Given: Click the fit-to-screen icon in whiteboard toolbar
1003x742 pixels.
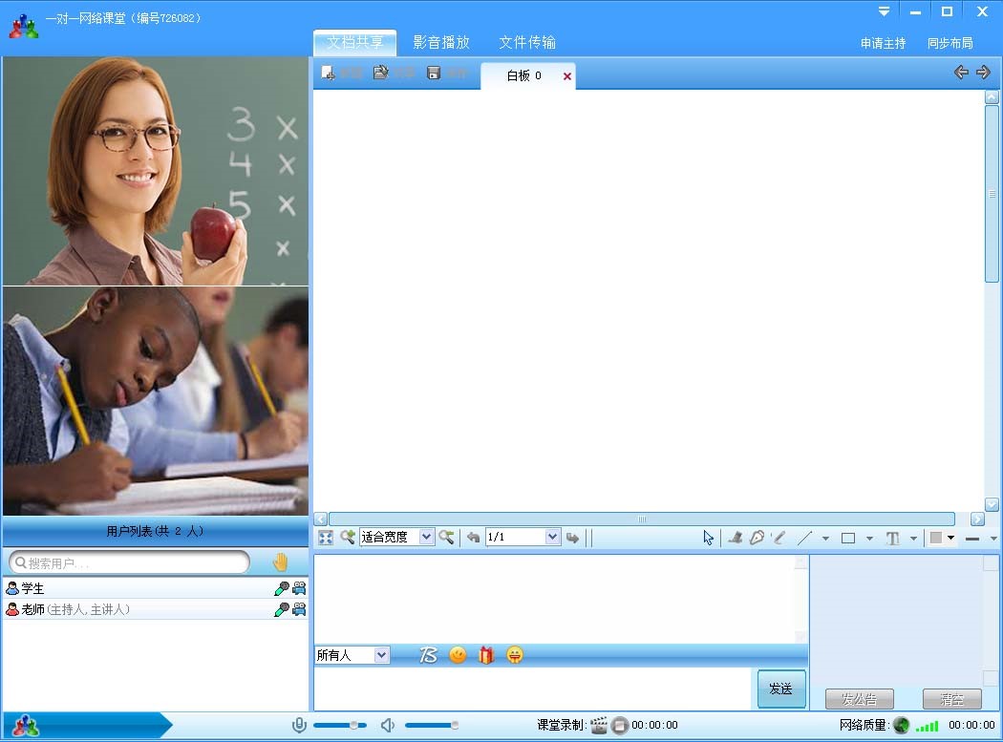Looking at the screenshot, I should pos(326,538).
